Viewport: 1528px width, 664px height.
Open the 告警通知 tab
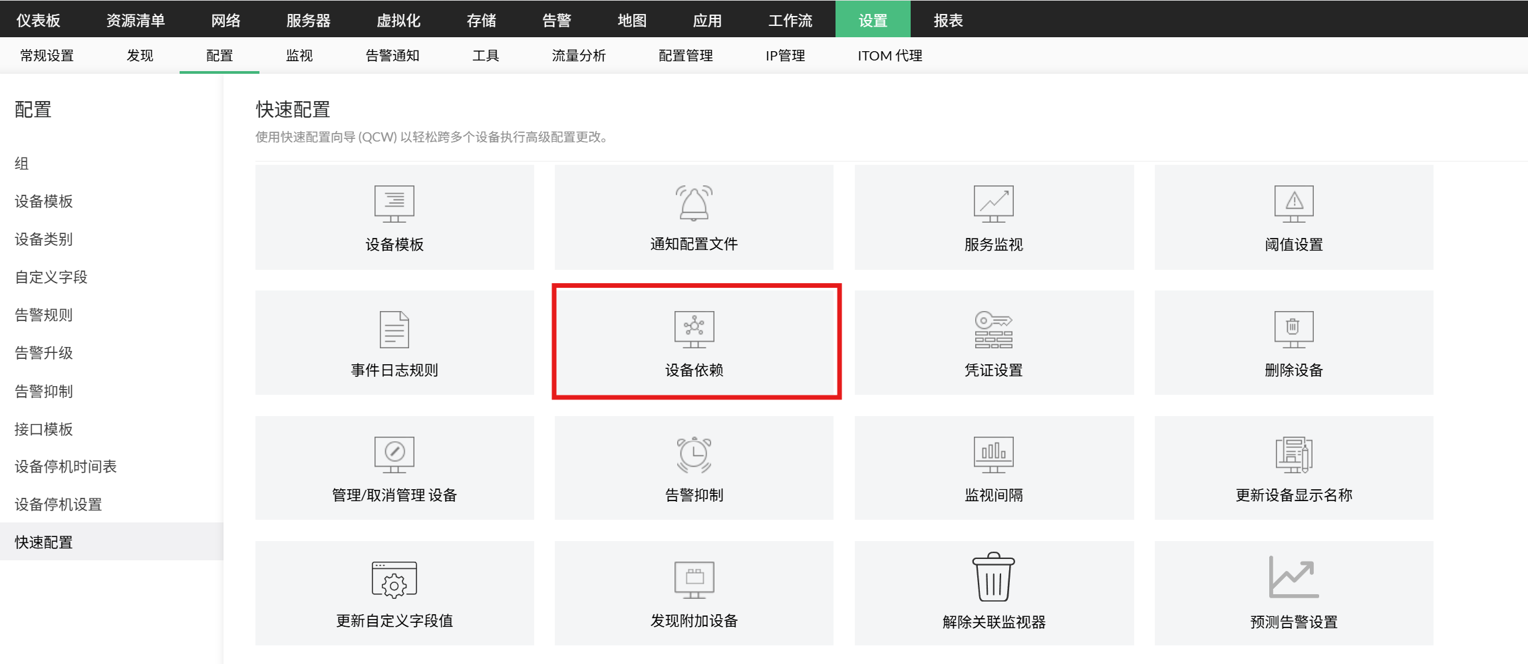click(392, 56)
